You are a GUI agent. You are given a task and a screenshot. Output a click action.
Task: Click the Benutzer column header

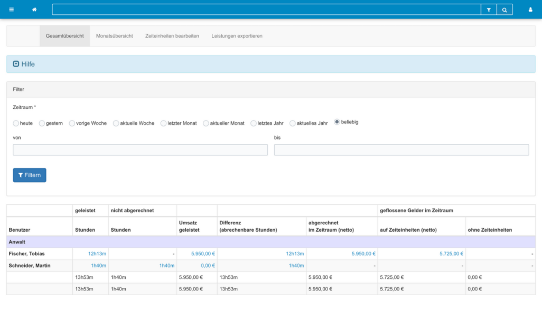pos(20,230)
